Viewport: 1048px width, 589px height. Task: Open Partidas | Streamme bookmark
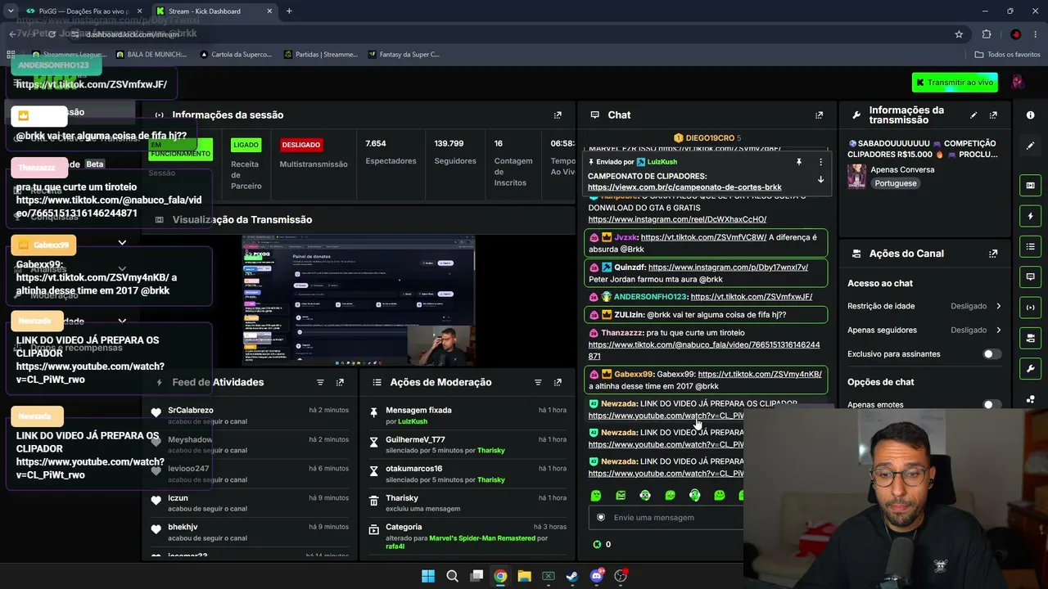[x=321, y=55]
